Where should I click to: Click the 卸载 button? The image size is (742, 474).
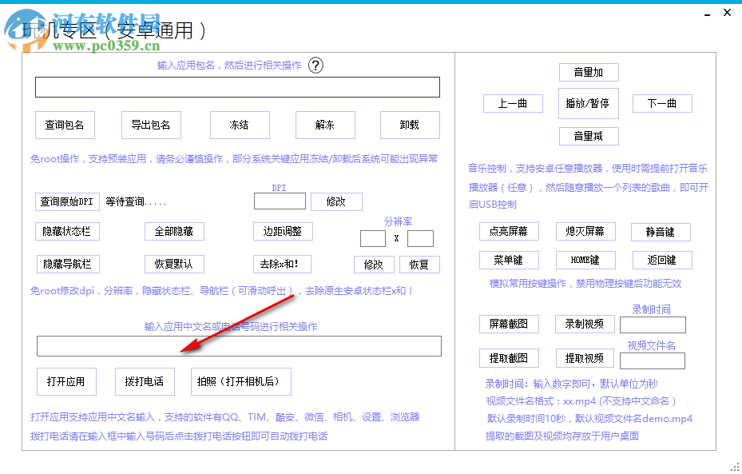coord(410,125)
